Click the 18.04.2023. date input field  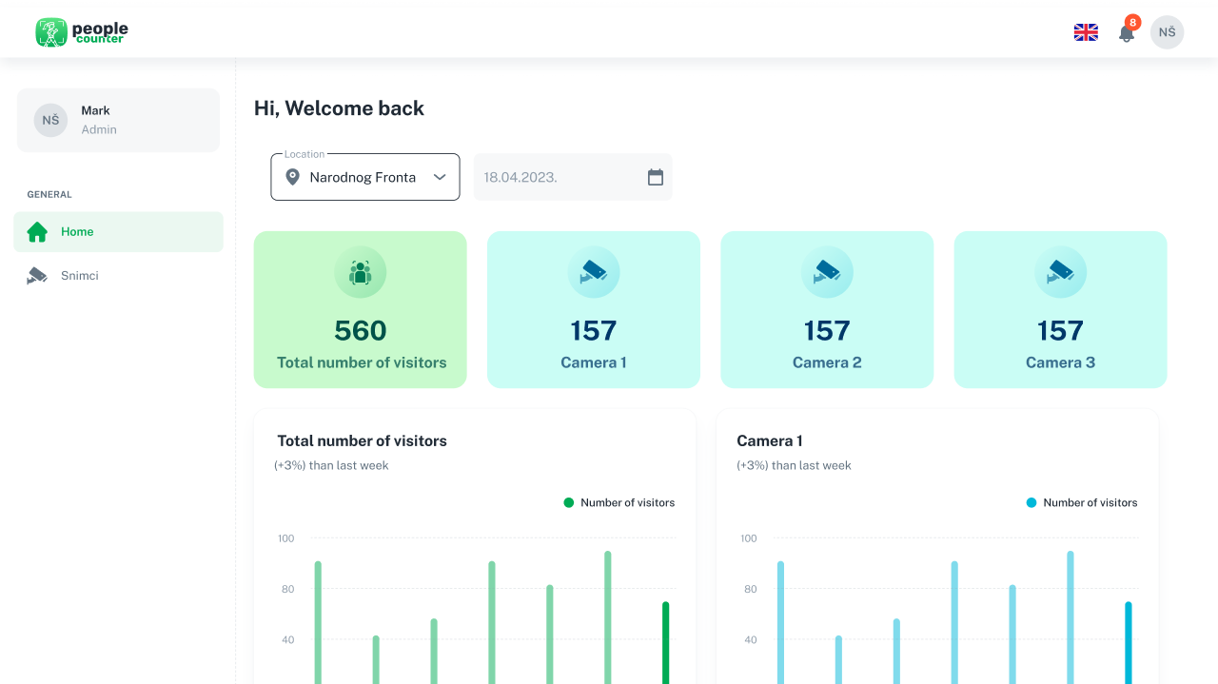point(573,177)
